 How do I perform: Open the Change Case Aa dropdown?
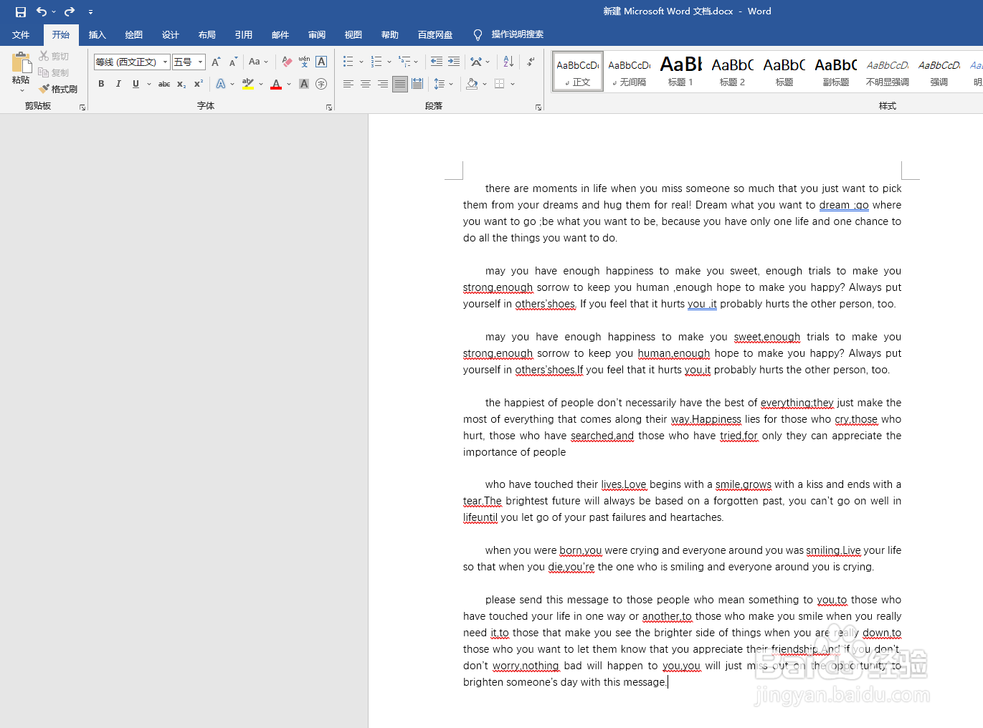258,62
